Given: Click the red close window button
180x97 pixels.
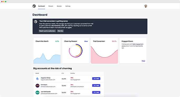Looking at the screenshot, I should tap(2, 2).
